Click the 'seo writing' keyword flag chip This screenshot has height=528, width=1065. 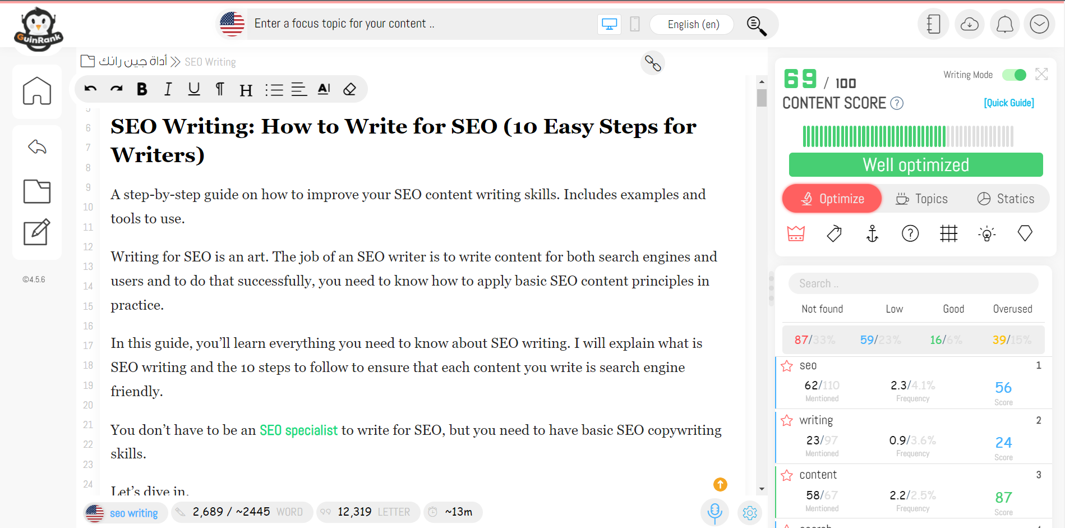click(126, 513)
